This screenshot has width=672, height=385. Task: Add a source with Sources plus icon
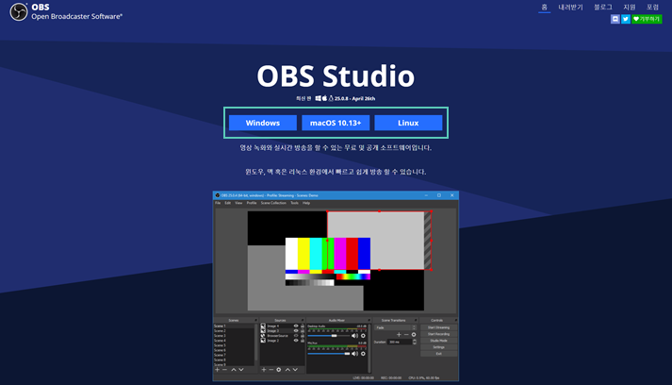(x=264, y=370)
